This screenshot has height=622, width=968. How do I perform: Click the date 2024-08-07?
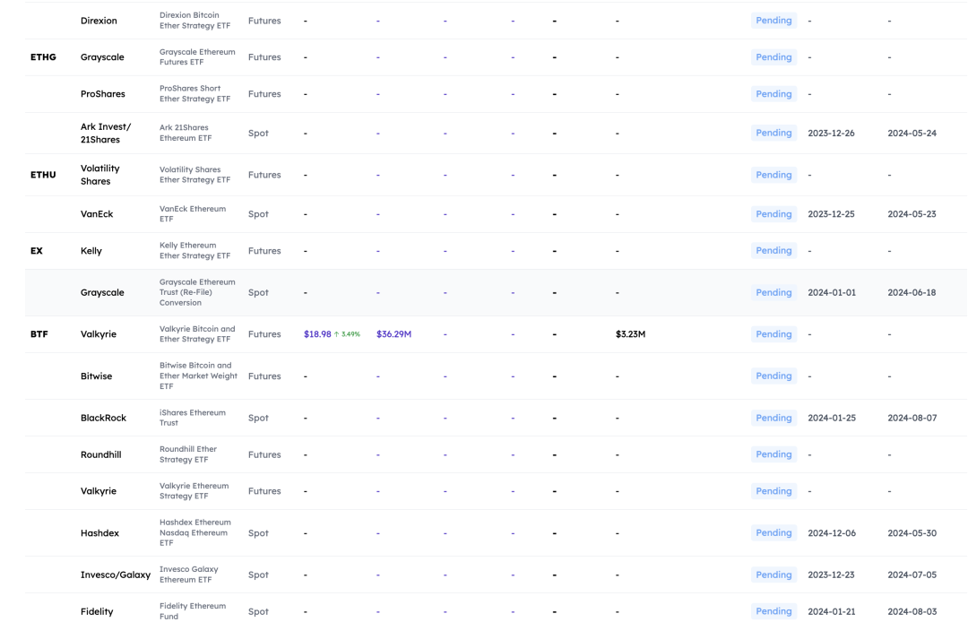(912, 418)
